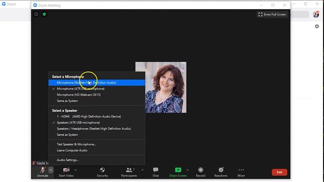Click green encryption shield icon
The width and height of the screenshot is (324, 182).
click(x=44, y=14)
